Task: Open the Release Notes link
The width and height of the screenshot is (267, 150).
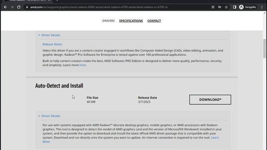Action: tap(52, 44)
